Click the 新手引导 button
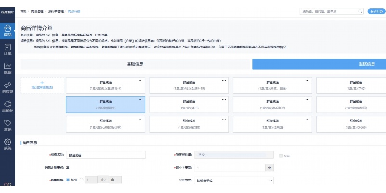Viewport: 386px width, 193px height. tap(376, 12)
